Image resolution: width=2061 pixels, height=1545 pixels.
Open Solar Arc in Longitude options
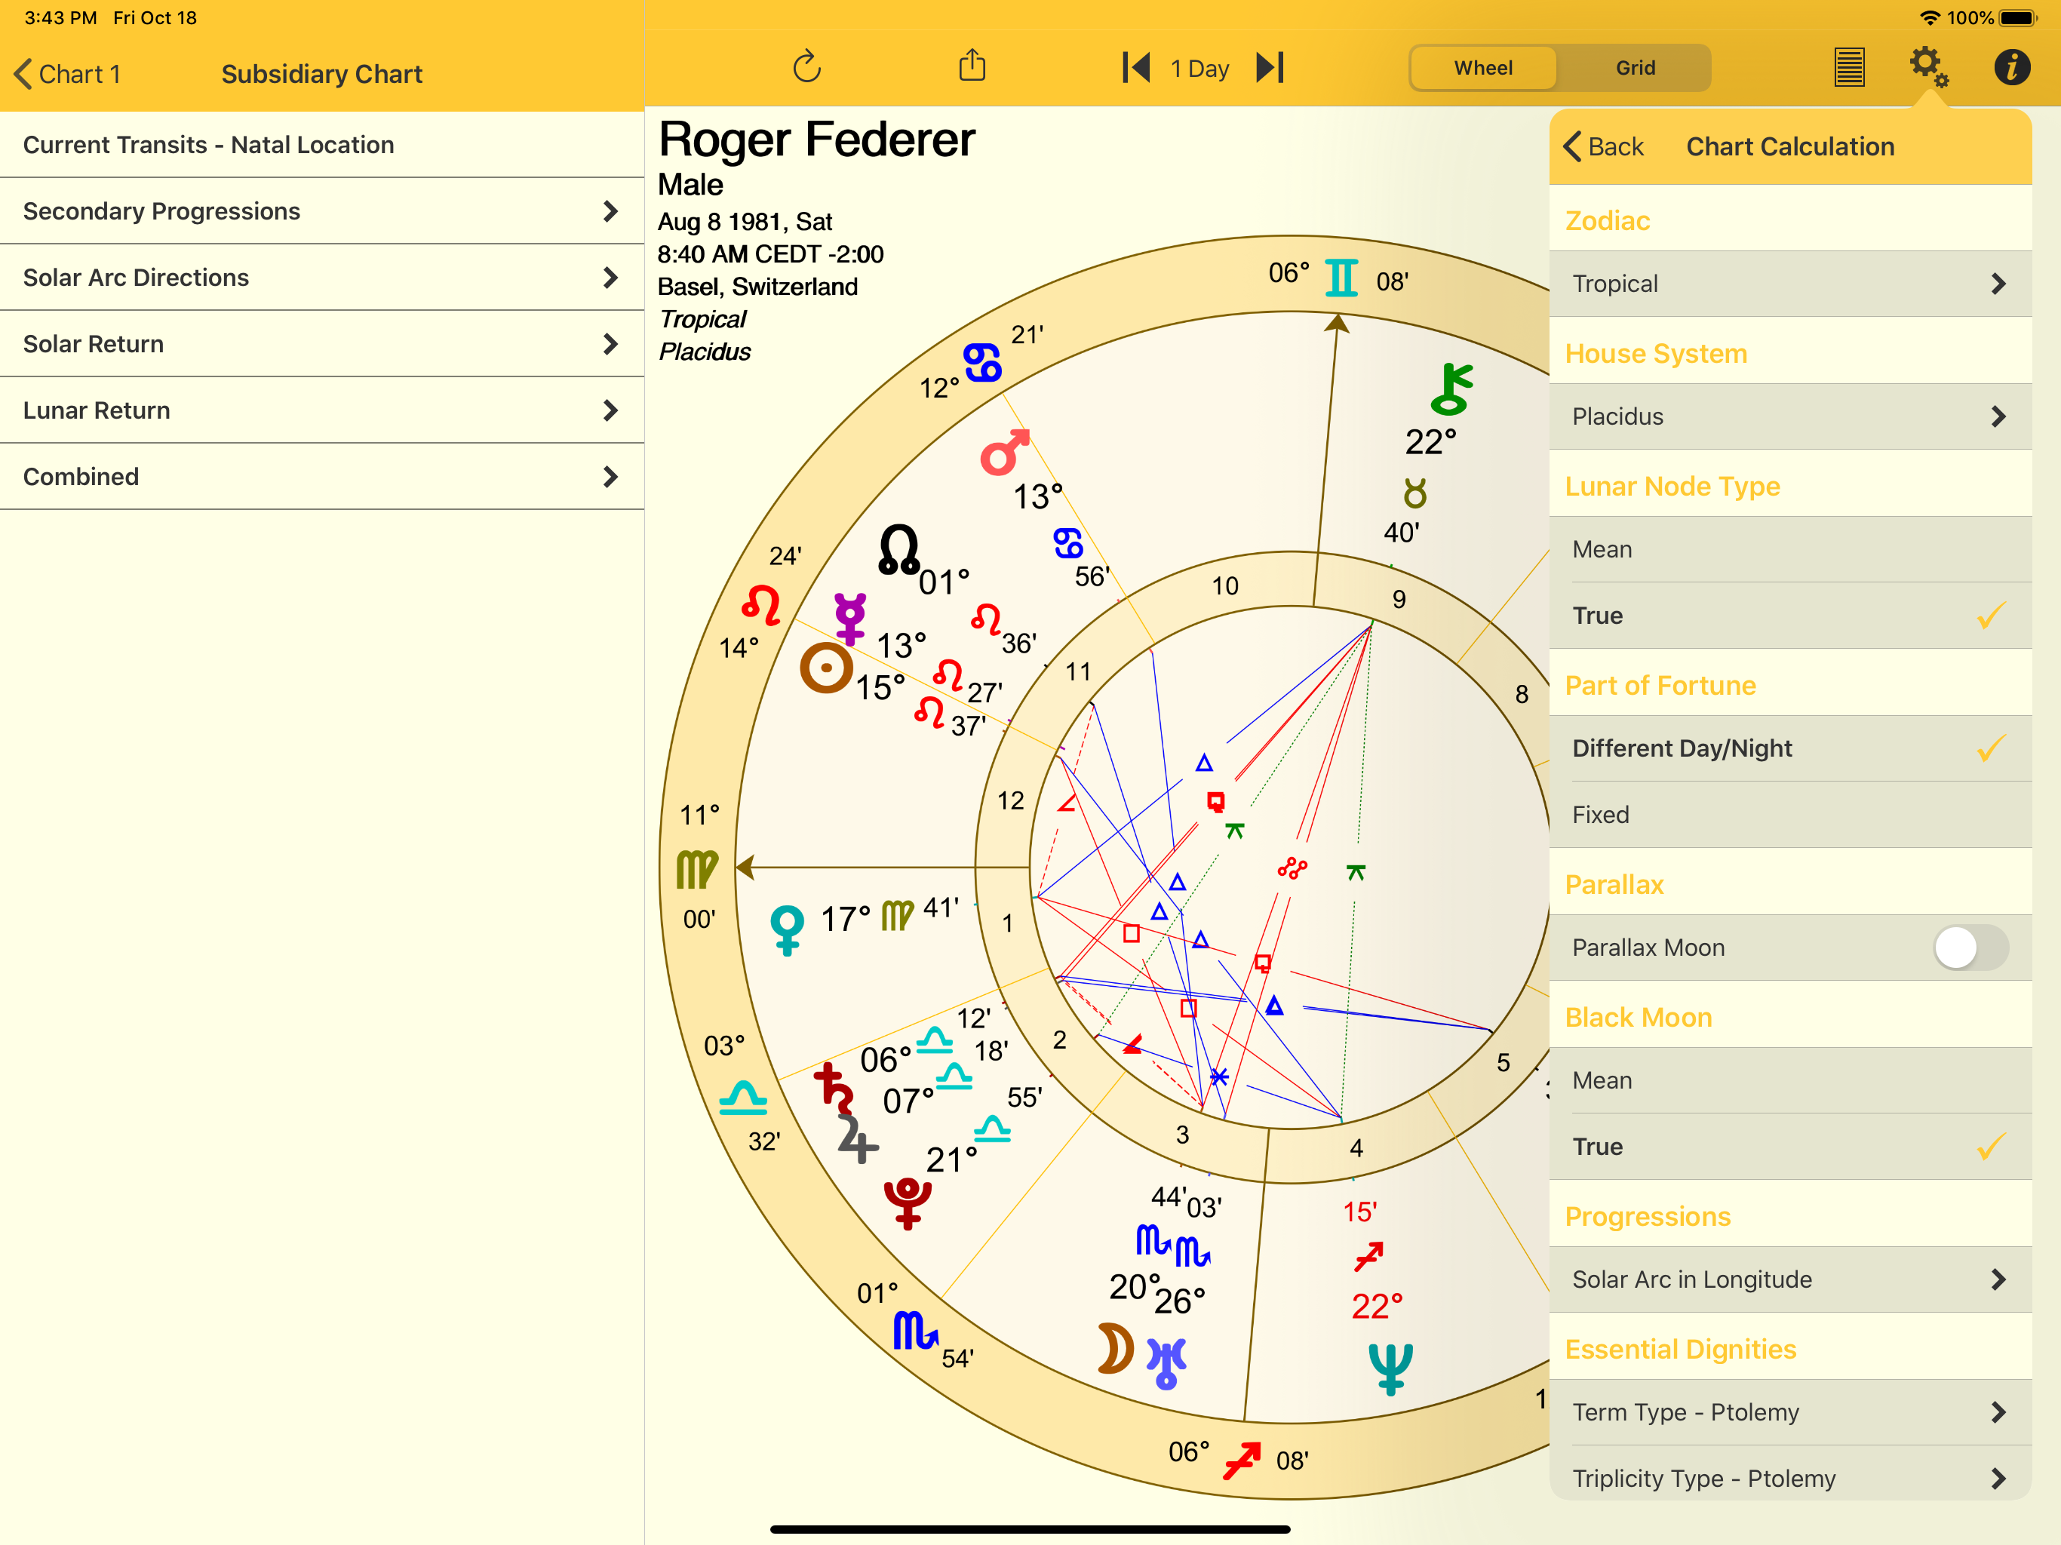tap(1789, 1279)
